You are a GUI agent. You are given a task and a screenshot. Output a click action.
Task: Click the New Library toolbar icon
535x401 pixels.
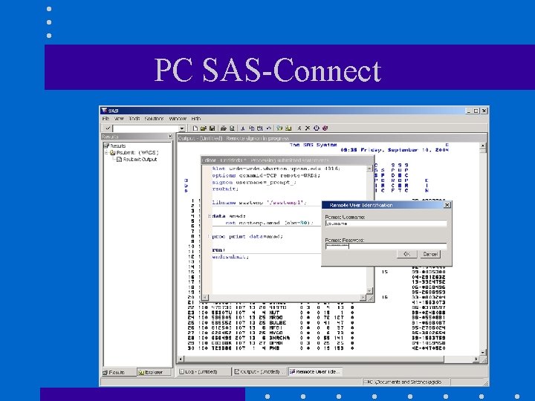tap(279, 128)
